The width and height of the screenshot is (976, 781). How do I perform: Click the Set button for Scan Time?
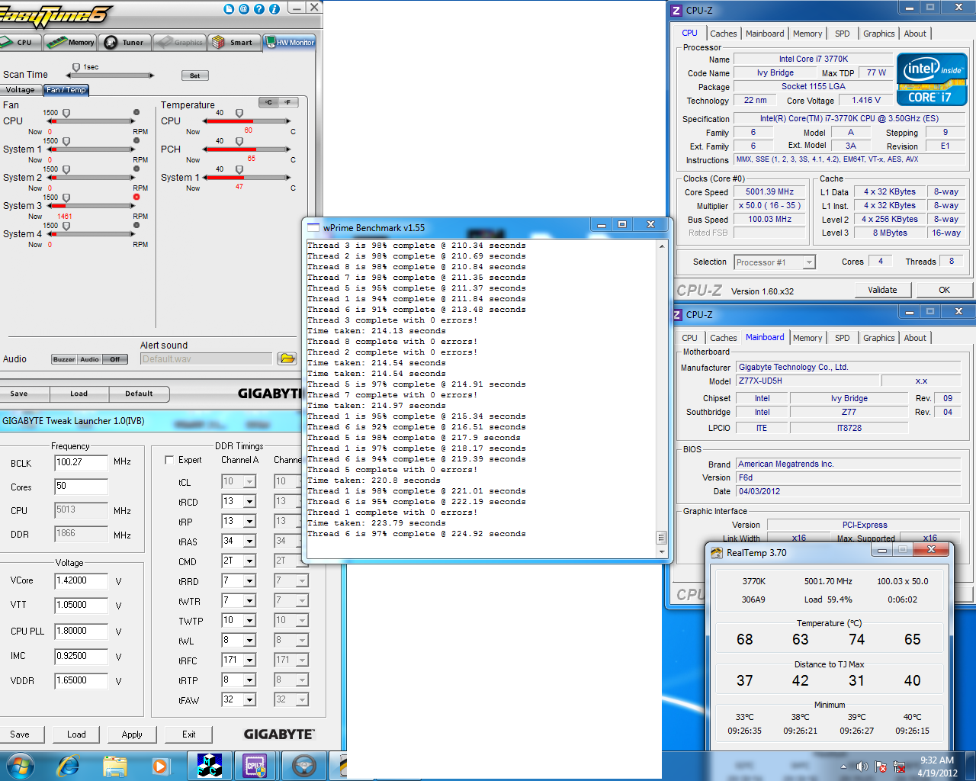click(194, 76)
